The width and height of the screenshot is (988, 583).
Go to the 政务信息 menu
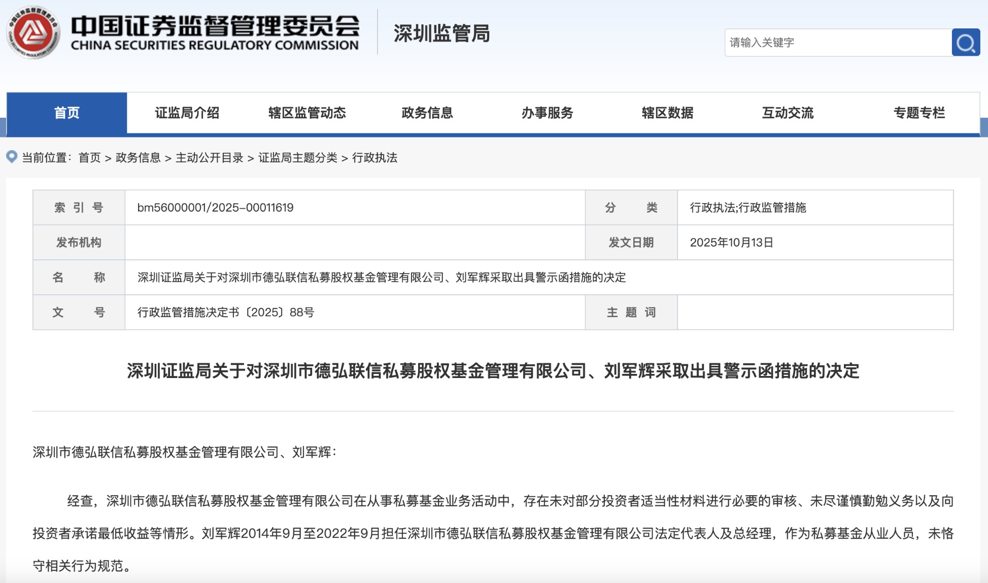(427, 113)
